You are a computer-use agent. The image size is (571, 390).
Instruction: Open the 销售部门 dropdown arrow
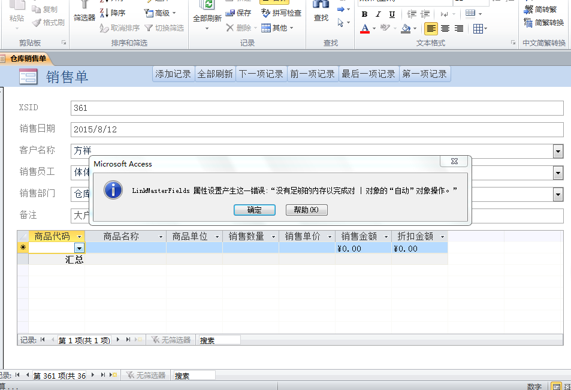pos(558,194)
